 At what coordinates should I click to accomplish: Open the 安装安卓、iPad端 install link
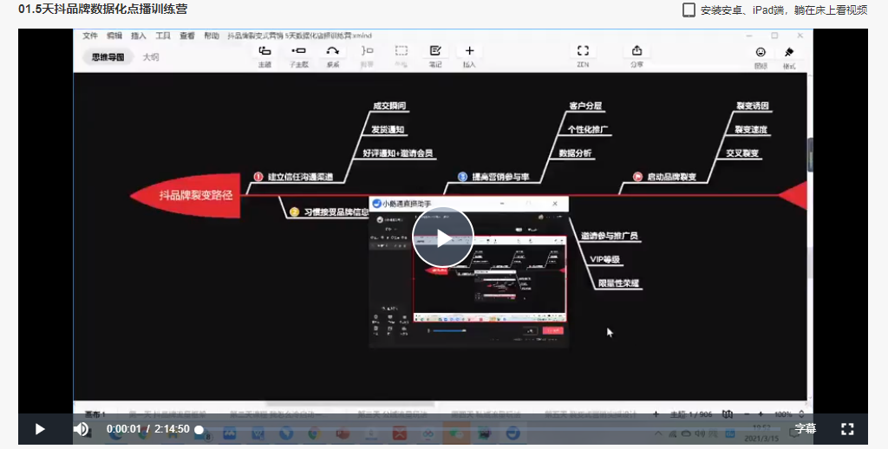[x=783, y=10]
